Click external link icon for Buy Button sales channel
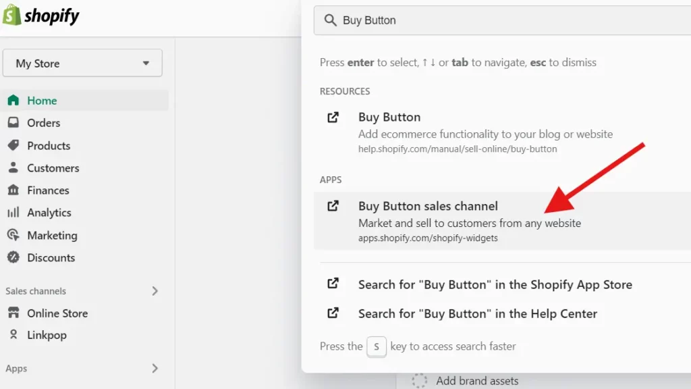 coord(333,206)
